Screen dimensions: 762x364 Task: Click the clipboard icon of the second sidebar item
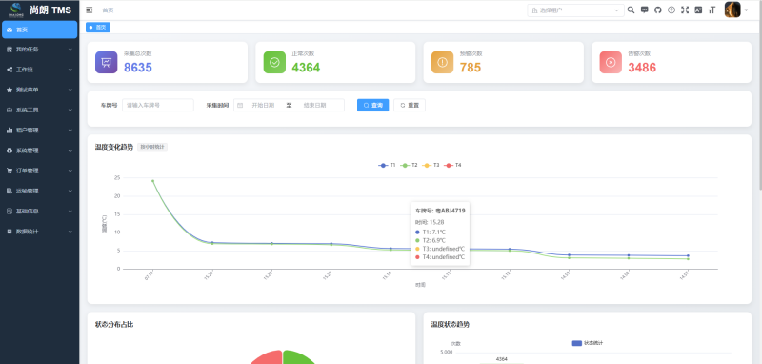10,50
